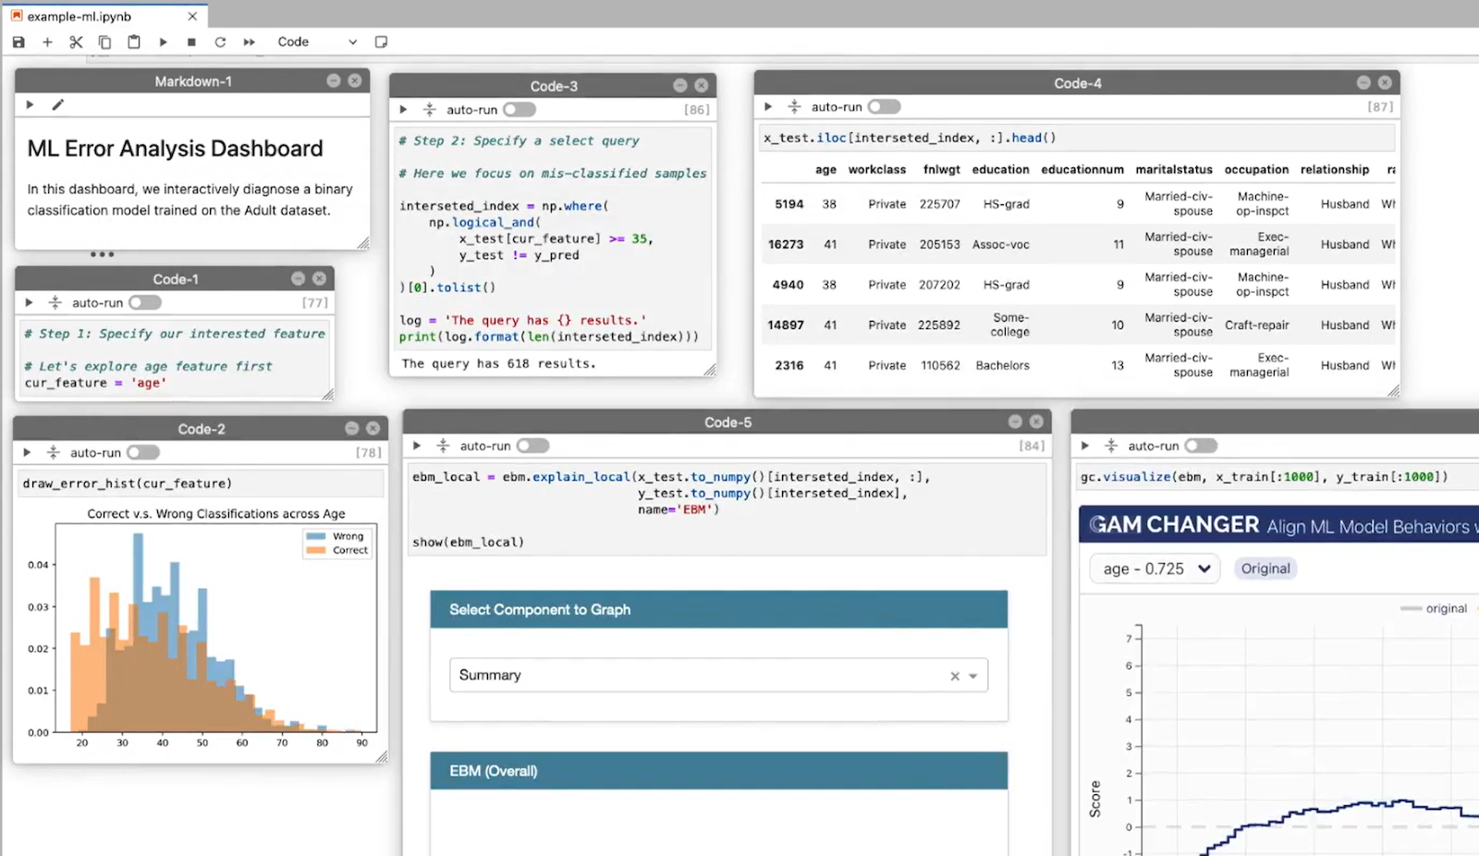Screen dimensions: 1479x856
Task: Click the Markdown-1 resize handle corner
Action: 363,243
